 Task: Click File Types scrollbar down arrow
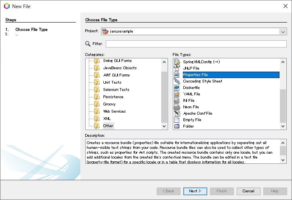pyautogui.click(x=283, y=126)
